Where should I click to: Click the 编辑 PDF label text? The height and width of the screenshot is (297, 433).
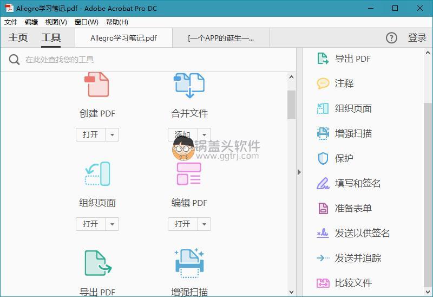pos(189,203)
